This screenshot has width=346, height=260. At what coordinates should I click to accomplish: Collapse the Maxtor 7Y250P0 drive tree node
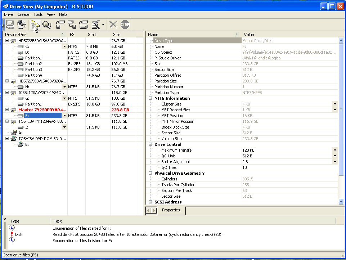(x=7, y=110)
